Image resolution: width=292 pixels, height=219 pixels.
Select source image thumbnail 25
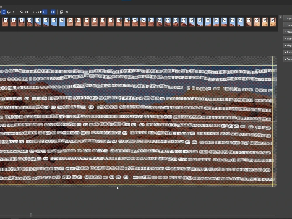[151, 22]
